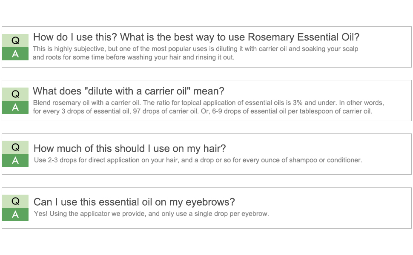Click the answer 'Yes! Using the applicator we provide'

[152, 214]
